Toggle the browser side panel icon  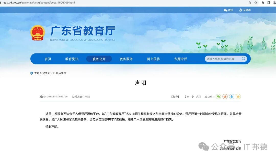point(269,3)
